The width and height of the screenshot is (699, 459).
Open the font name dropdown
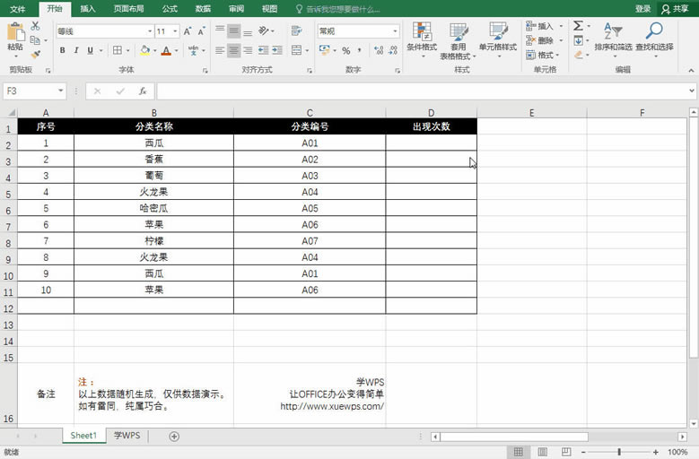(x=150, y=31)
